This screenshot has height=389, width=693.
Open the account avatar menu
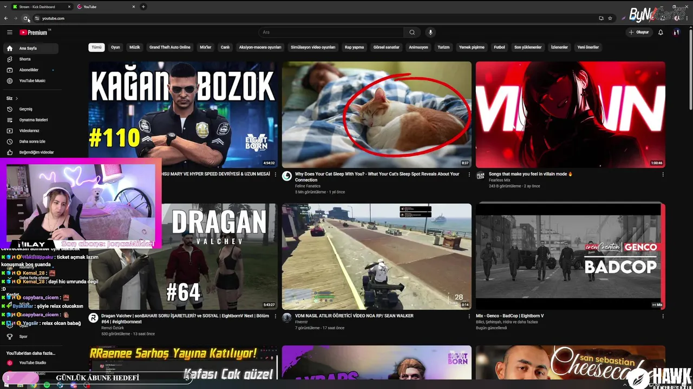676,32
